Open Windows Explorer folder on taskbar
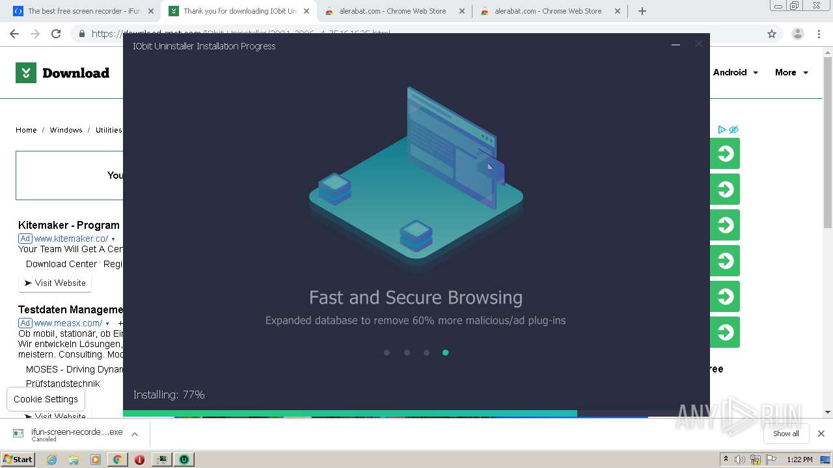Viewport: 833px width, 468px height. point(74,460)
